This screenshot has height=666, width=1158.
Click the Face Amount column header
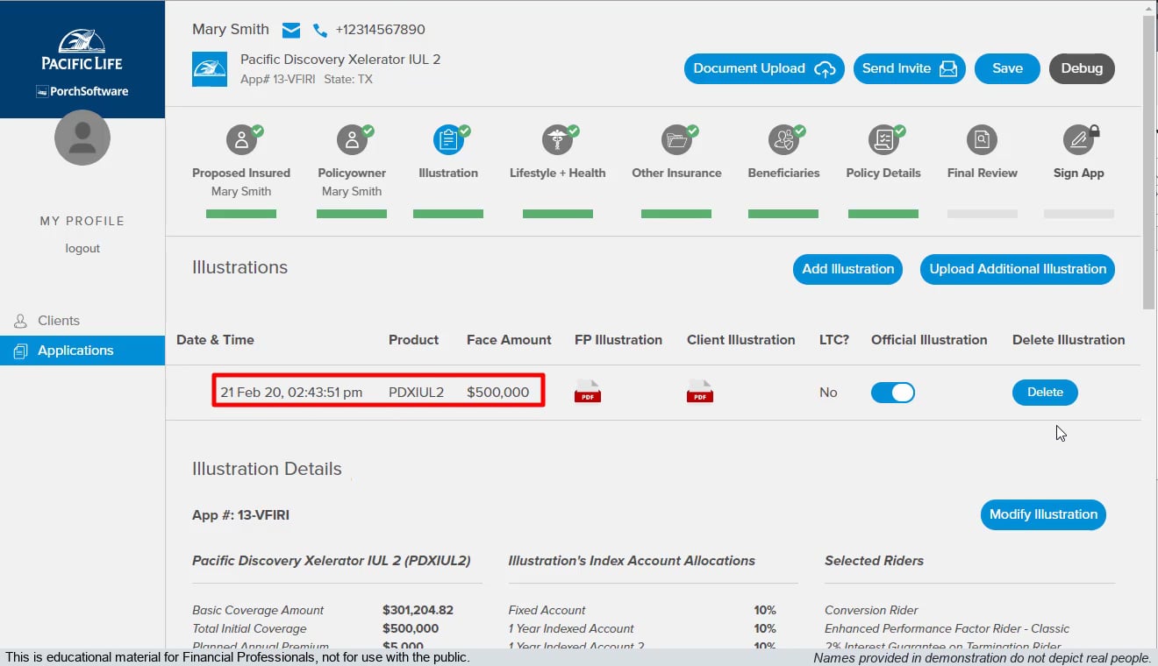click(x=509, y=340)
